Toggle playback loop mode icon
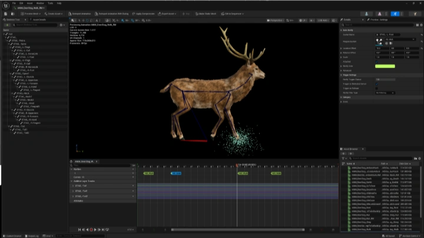Screen dimensions: 424x238 click(107, 230)
